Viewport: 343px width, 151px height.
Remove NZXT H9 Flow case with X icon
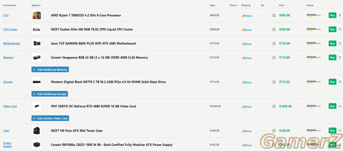pos(340,131)
